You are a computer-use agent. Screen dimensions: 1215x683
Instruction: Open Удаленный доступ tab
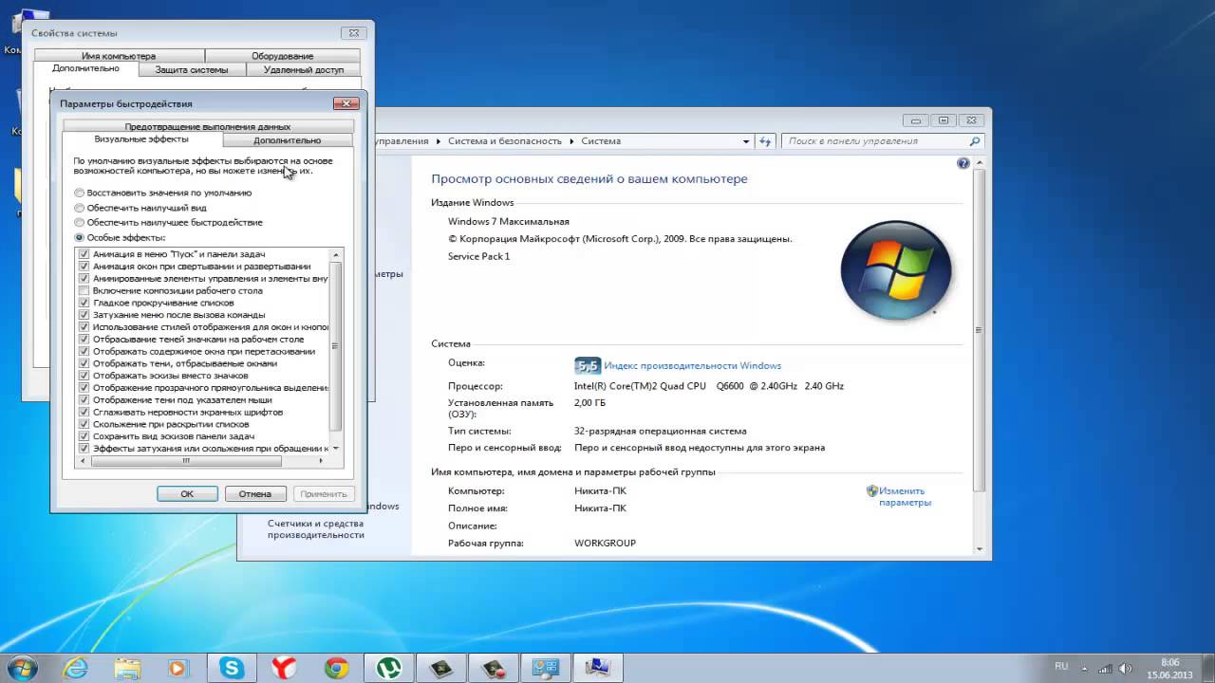[304, 70]
